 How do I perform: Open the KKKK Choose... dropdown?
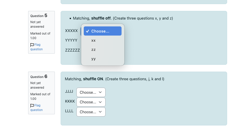point(91,102)
